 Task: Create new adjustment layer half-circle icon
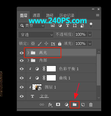66,105
